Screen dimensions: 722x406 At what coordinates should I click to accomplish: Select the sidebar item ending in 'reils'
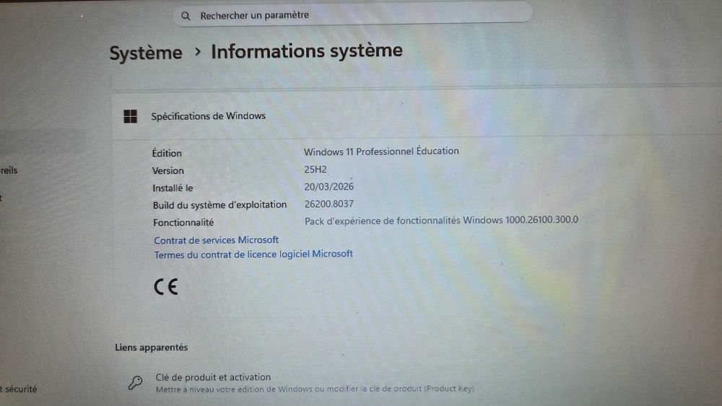[9, 171]
